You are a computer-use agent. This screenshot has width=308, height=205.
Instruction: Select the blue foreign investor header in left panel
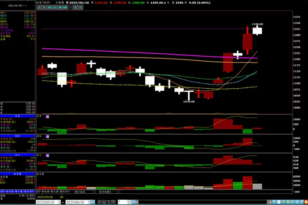point(17,116)
